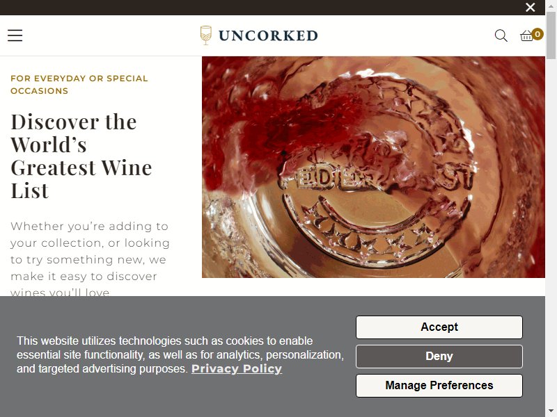Click the cookie notice message text
The width and height of the screenshot is (557, 417).
coord(180,354)
